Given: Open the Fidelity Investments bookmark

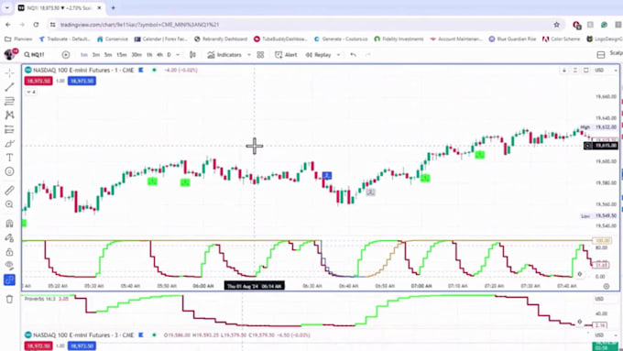Looking at the screenshot, I should (399, 39).
